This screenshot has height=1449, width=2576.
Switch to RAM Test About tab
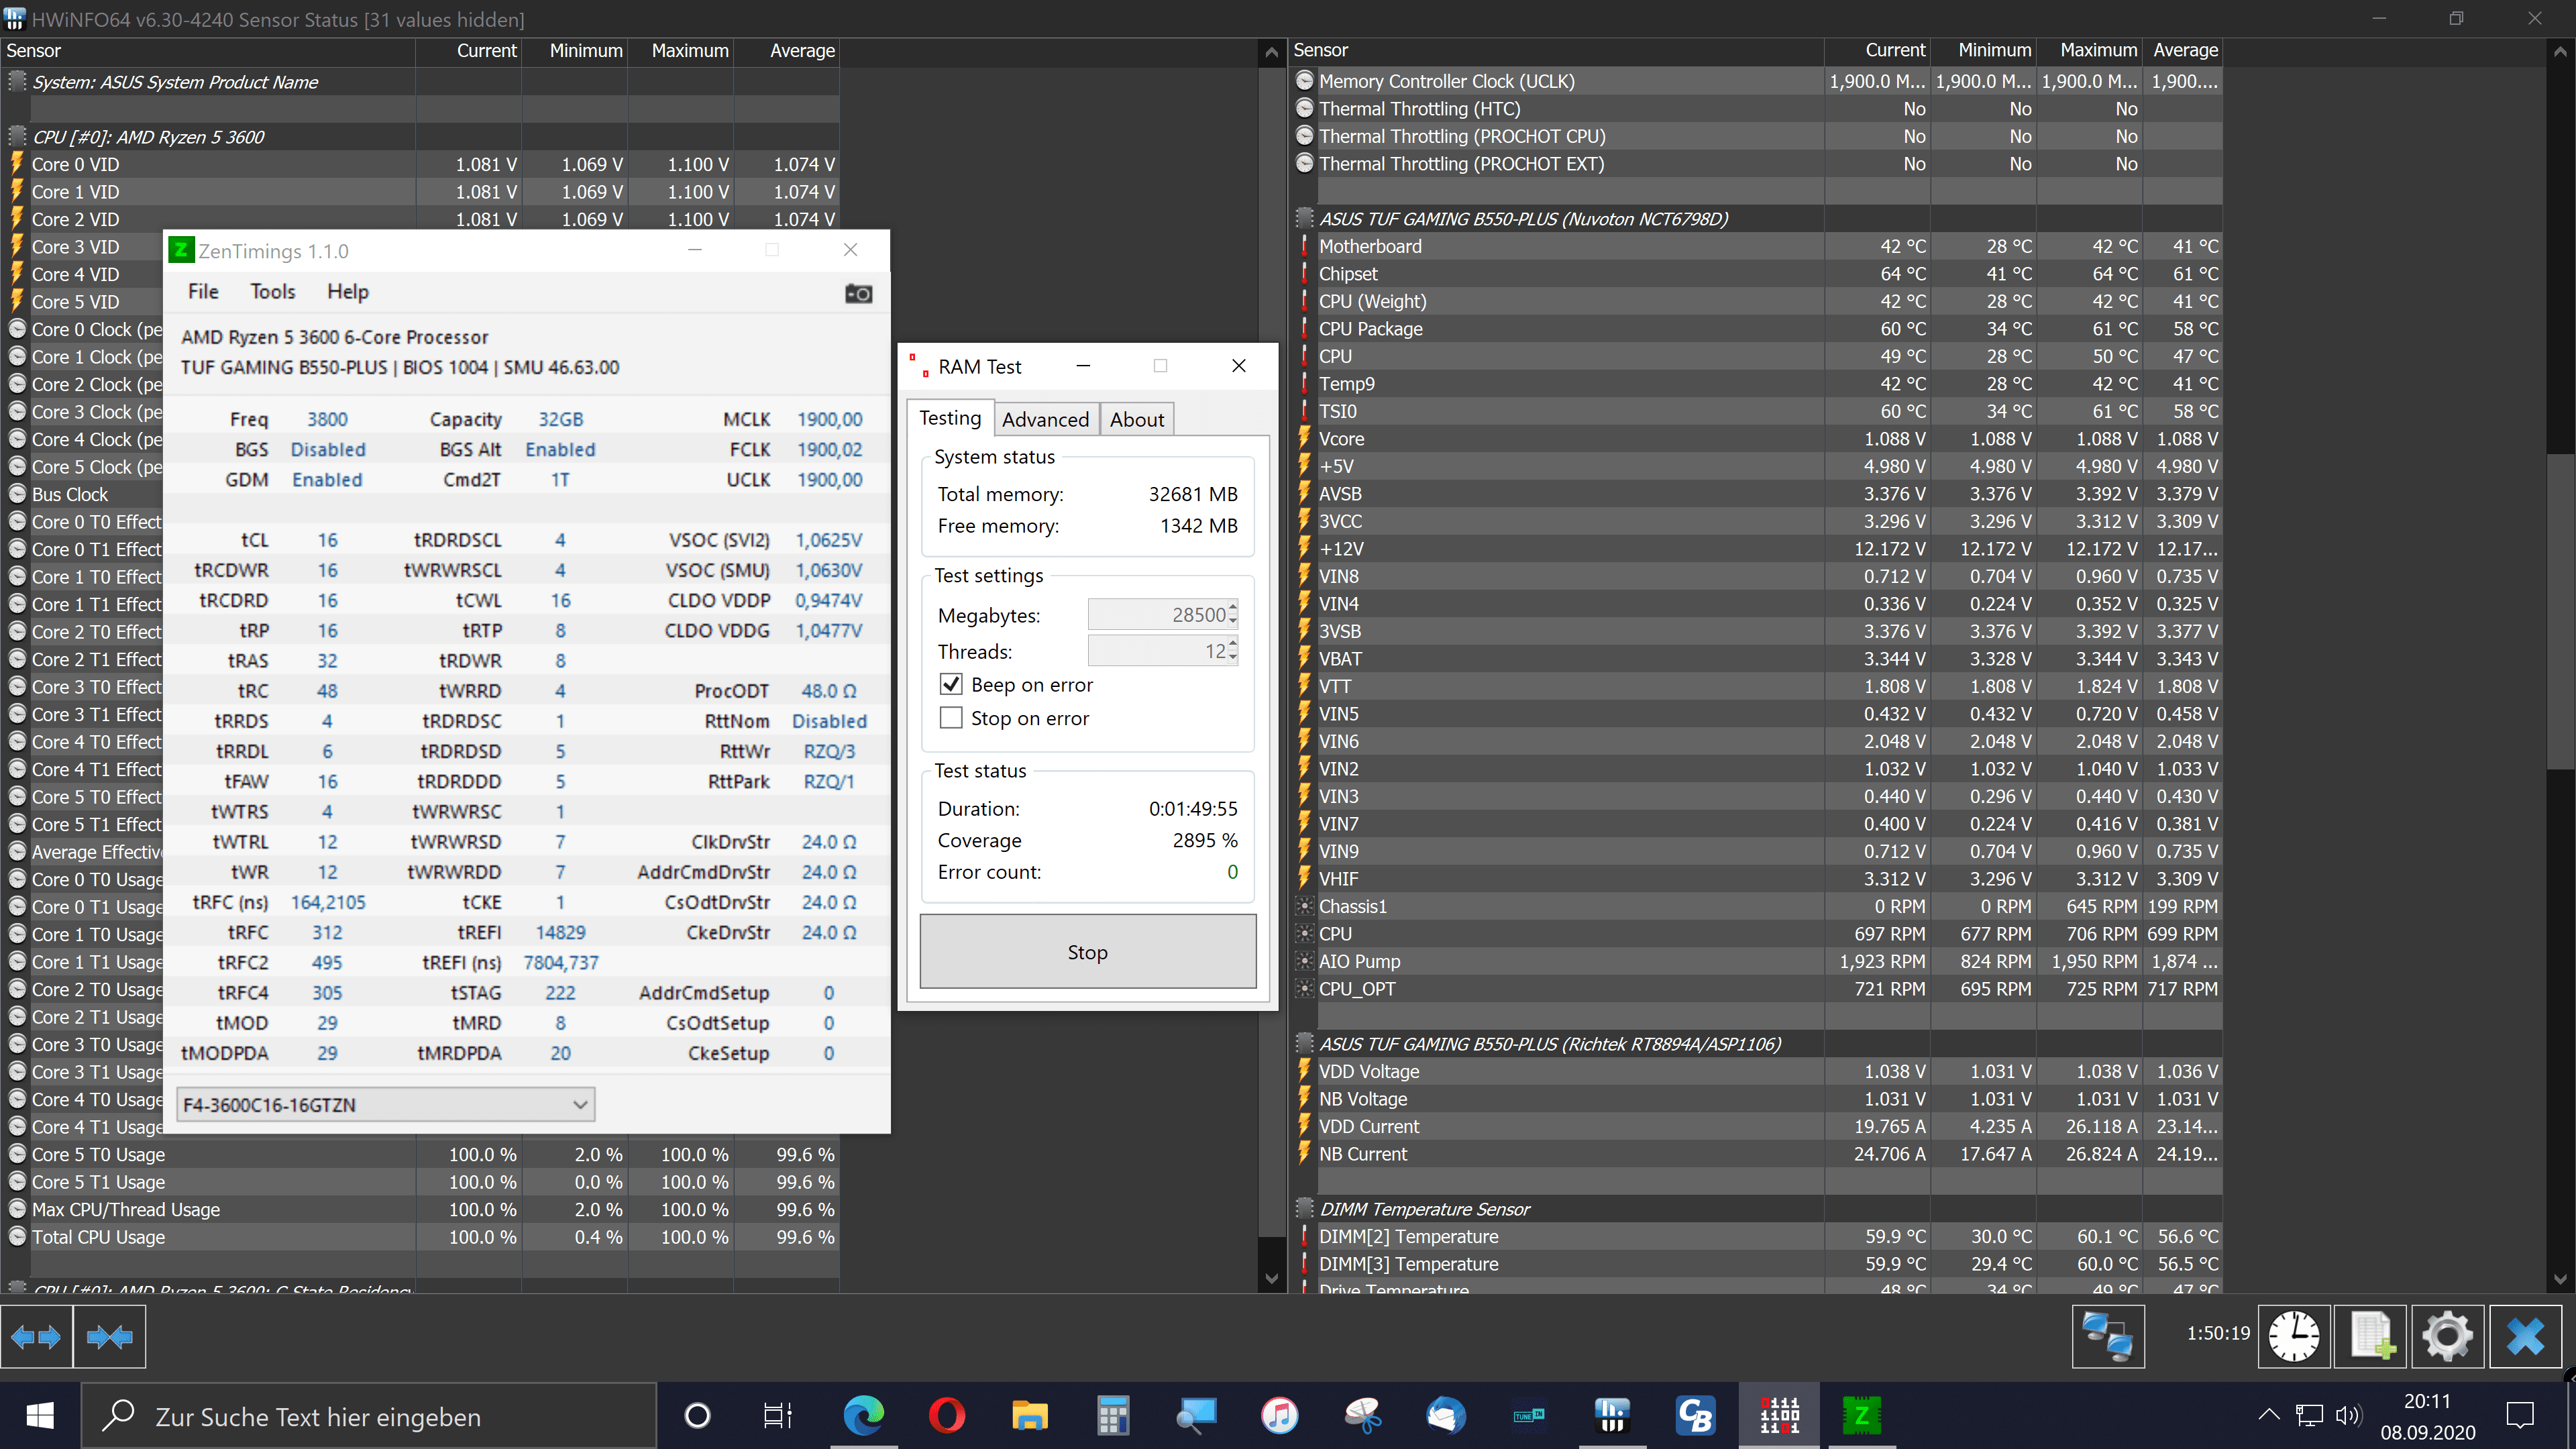(1137, 420)
